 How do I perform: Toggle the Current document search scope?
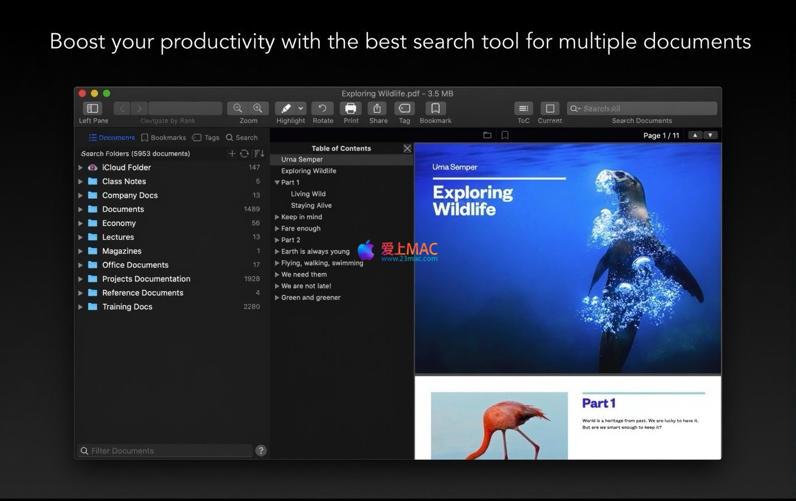[x=550, y=109]
